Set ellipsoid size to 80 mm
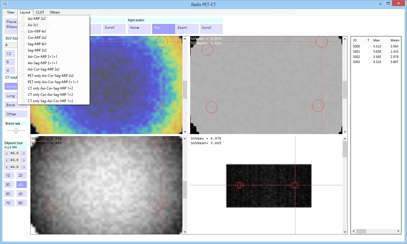The height and width of the screenshot is (244, 407). click(x=22, y=203)
